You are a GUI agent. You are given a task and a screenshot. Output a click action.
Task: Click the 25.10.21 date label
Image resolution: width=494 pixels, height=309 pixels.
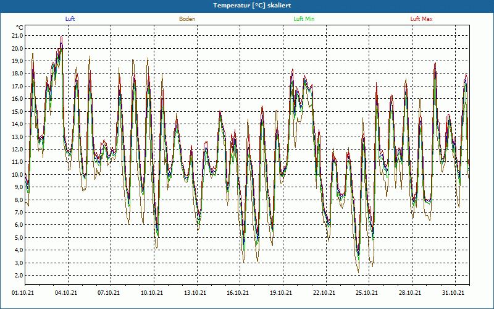367,293
